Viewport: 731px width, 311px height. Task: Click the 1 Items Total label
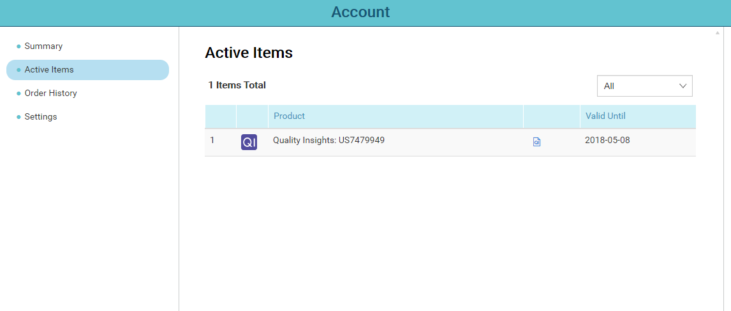click(x=237, y=85)
